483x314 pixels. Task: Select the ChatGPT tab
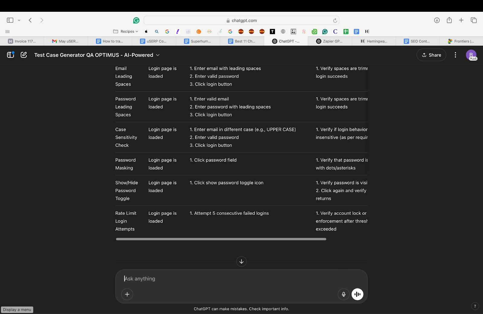286,41
